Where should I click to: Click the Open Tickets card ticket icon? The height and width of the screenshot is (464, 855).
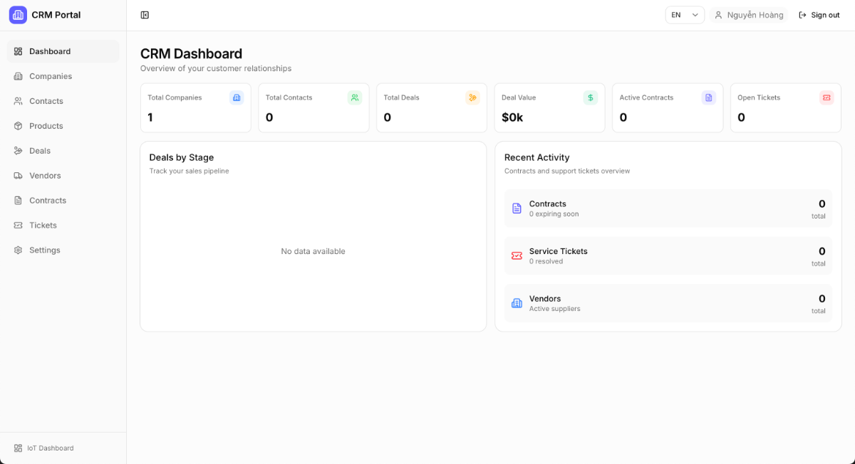(x=826, y=97)
